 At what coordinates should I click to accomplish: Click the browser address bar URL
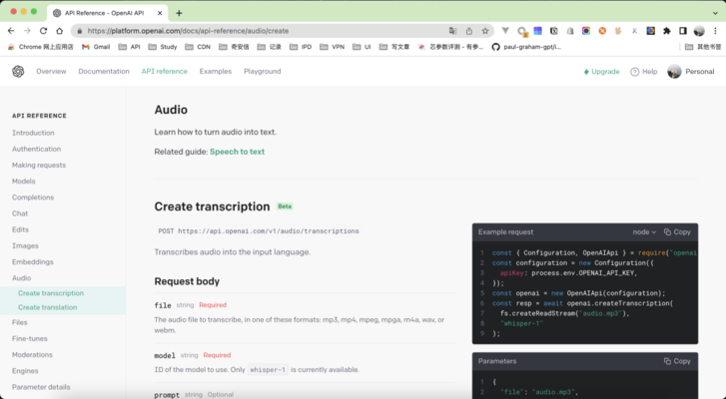pyautogui.click(x=188, y=31)
